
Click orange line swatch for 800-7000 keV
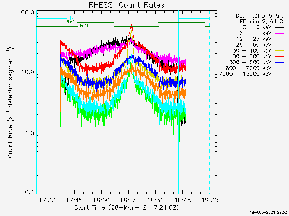click(280, 68)
